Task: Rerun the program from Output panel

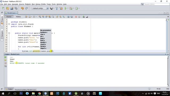Action: click(6, 57)
